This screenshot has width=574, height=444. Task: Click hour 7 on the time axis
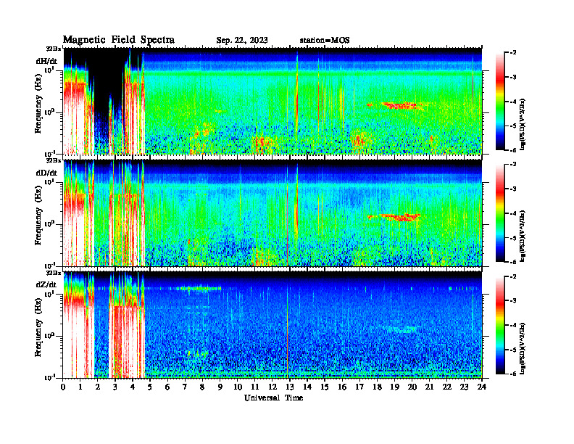coord(185,387)
